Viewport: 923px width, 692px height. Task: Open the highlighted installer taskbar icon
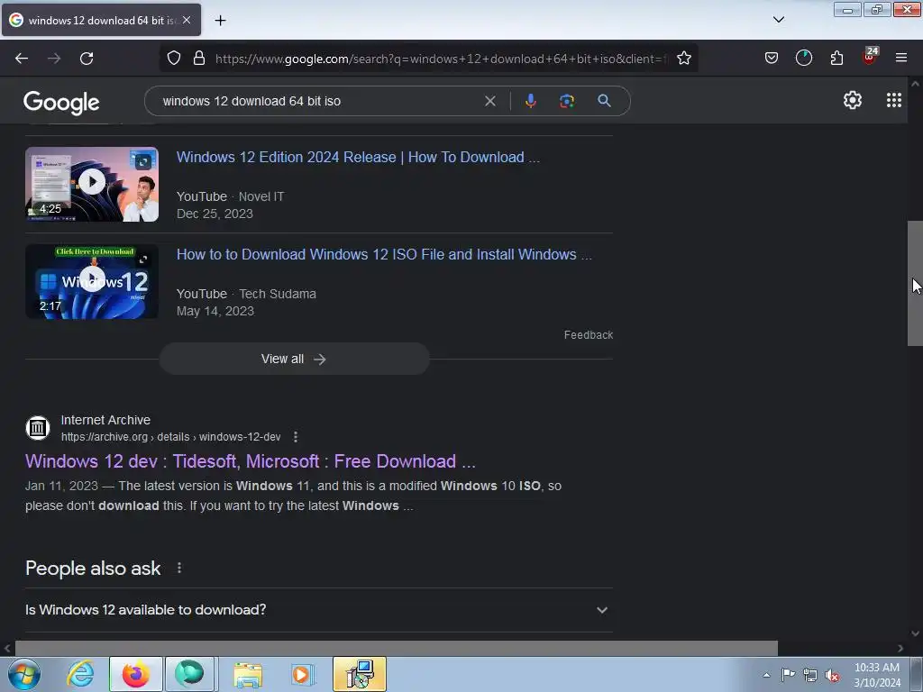click(360, 674)
